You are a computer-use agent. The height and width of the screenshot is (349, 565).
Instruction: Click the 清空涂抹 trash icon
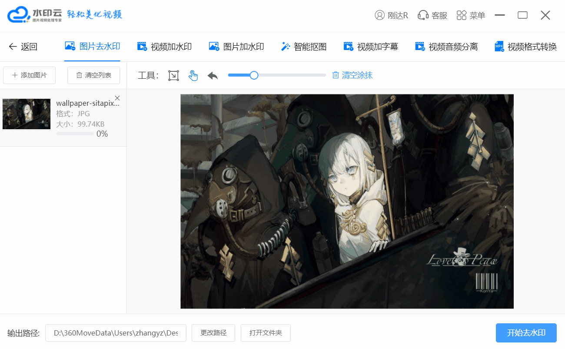pyautogui.click(x=336, y=75)
